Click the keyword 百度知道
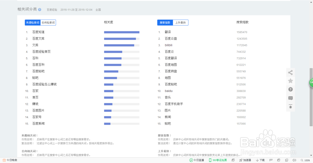The width and height of the screenshot is (313, 163). (38, 32)
